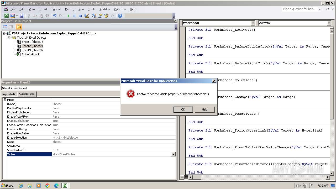The image size is (336, 189).
Task: Close the Project - VBAProject panel
Action: point(175,21)
